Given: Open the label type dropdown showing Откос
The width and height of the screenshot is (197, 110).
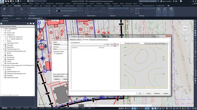Looking at the screenshot, I should [60, 49].
